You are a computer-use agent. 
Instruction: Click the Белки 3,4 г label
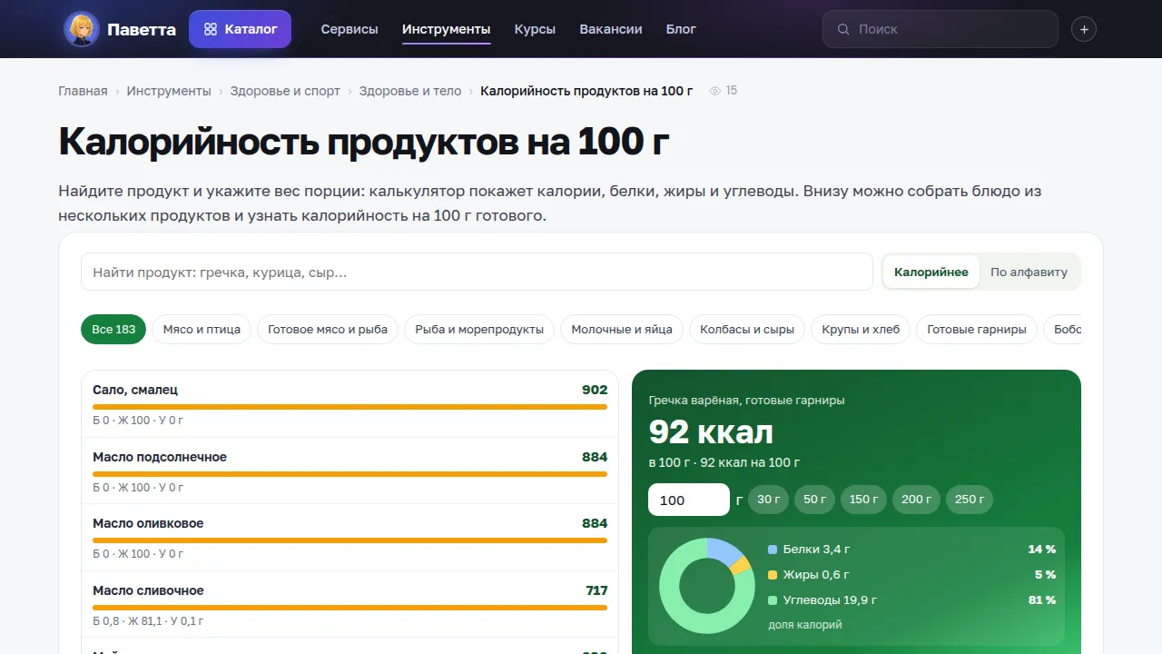(x=816, y=550)
